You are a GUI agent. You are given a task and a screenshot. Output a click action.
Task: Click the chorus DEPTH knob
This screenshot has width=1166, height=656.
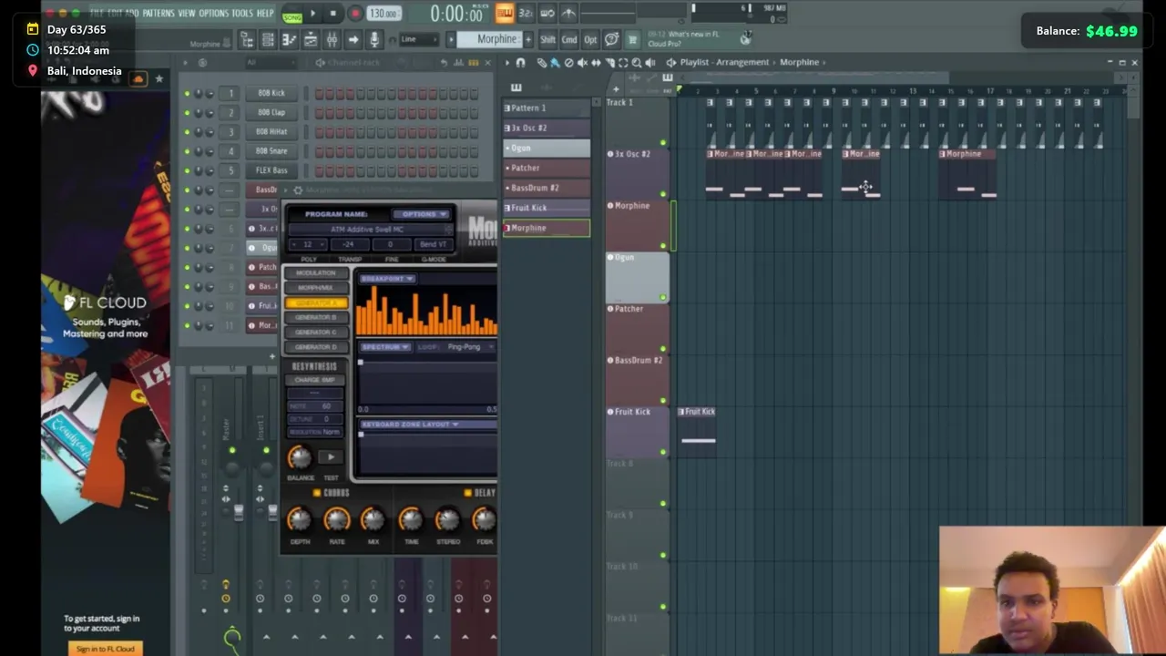pos(300,519)
